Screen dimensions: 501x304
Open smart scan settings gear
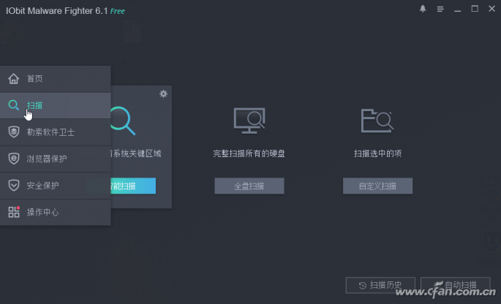163,94
